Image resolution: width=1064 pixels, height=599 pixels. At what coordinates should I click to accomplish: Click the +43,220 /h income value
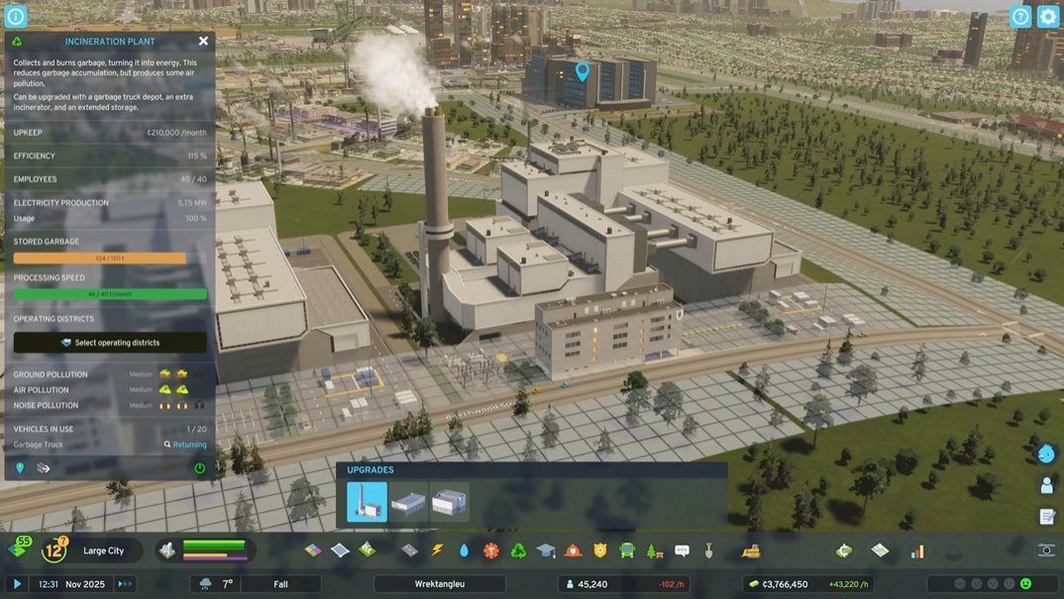(848, 583)
